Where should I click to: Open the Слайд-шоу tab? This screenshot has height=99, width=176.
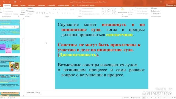pyautogui.click(x=51, y=5)
